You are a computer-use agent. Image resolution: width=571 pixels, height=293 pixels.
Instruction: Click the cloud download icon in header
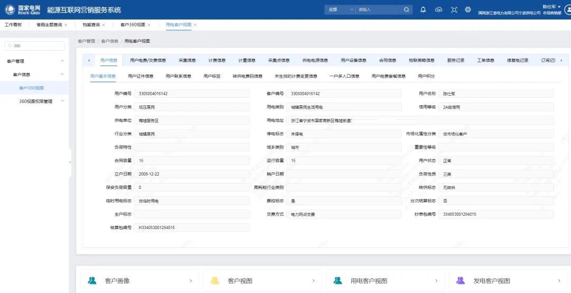[438, 10]
